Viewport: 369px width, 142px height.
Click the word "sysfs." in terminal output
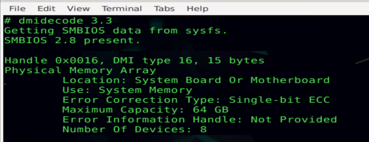206,31
